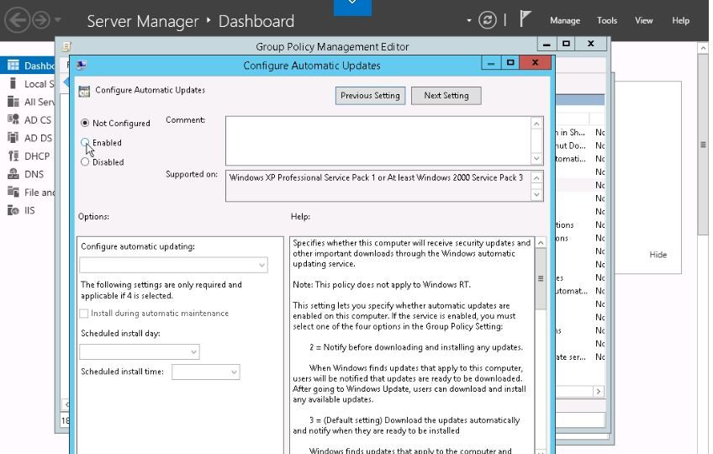
Task: Click the Next Setting button
Action: click(446, 96)
